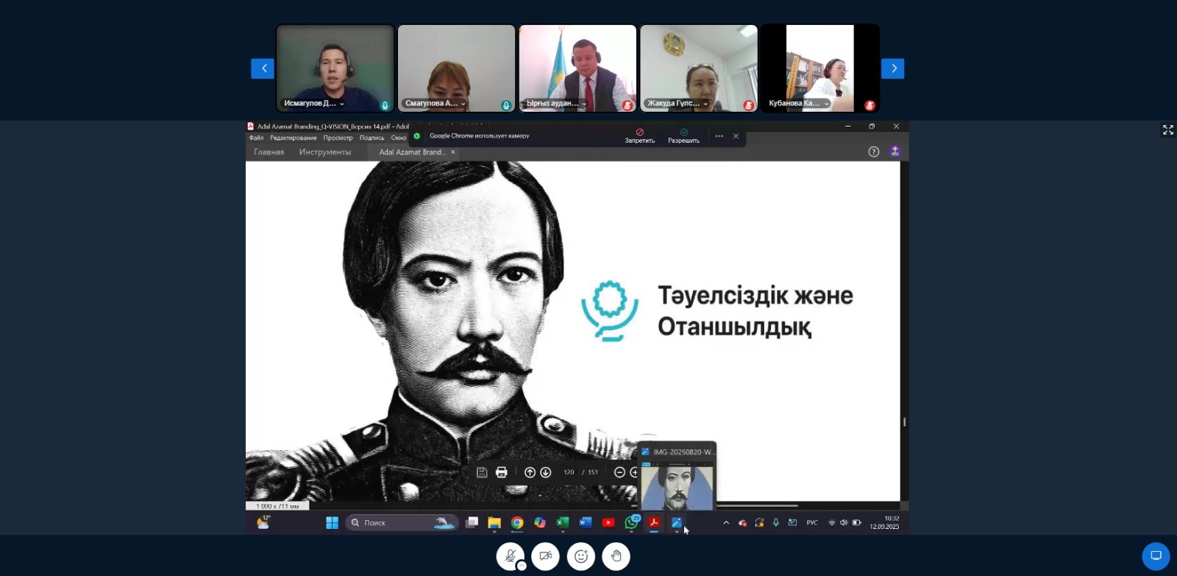Click the IMG-20250820 preview thumbnail
This screenshot has width=1177, height=576.
point(677,486)
